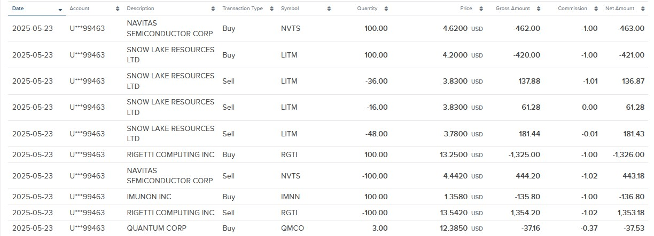Sort by Gross Amount sort icon

tap(539, 9)
